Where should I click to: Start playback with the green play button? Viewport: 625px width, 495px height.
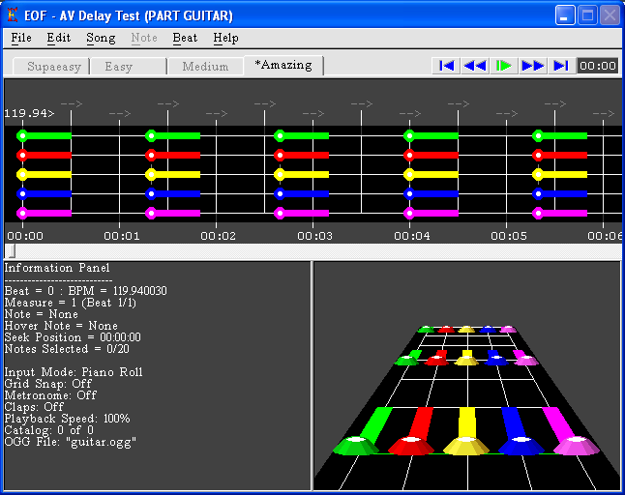(503, 66)
